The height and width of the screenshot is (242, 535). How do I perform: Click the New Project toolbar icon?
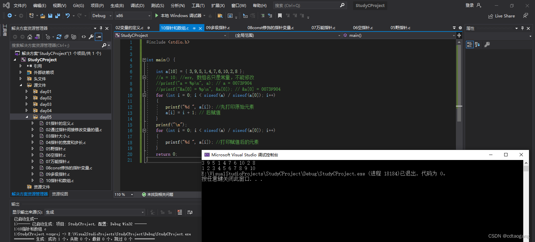tap(31, 16)
